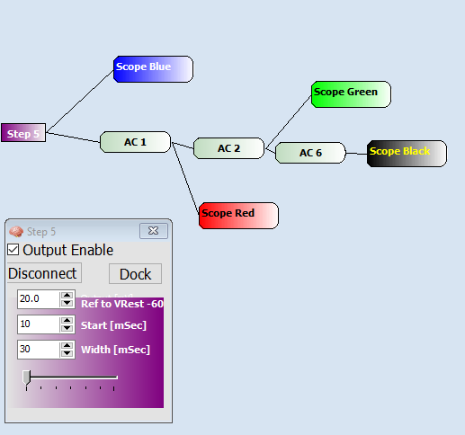Select the Scope Blue node

tap(153, 69)
